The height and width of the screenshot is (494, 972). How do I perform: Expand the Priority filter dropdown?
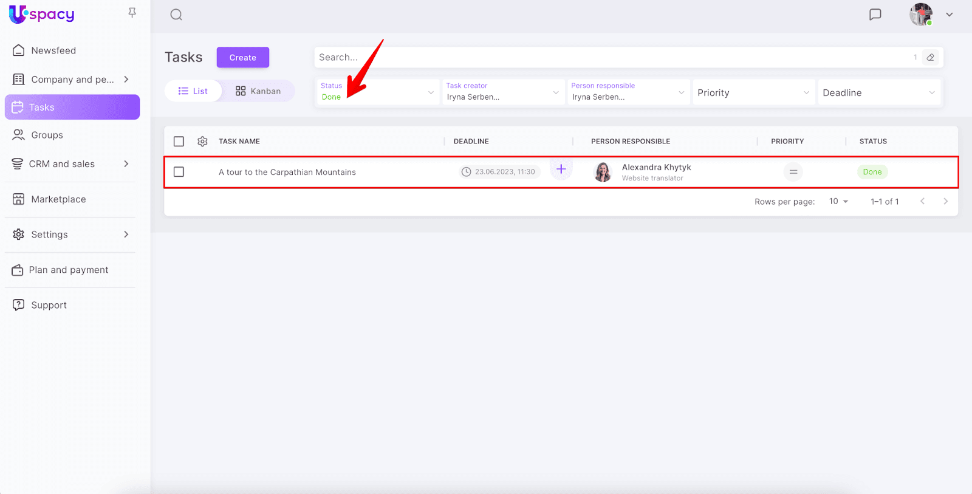(753, 93)
